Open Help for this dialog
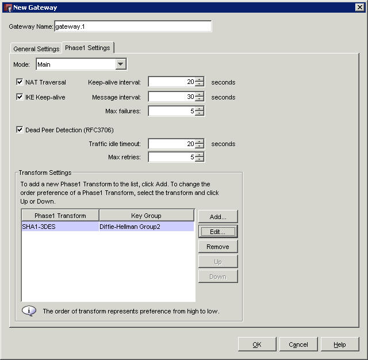This screenshot has height=360, width=368. coord(340,344)
